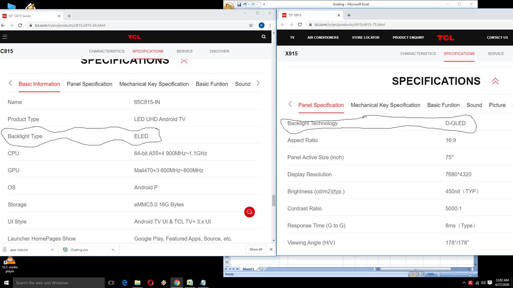Adjust the zoom slider in Excel's status bar
Screen dimensions: 513x288
tap(454, 275)
